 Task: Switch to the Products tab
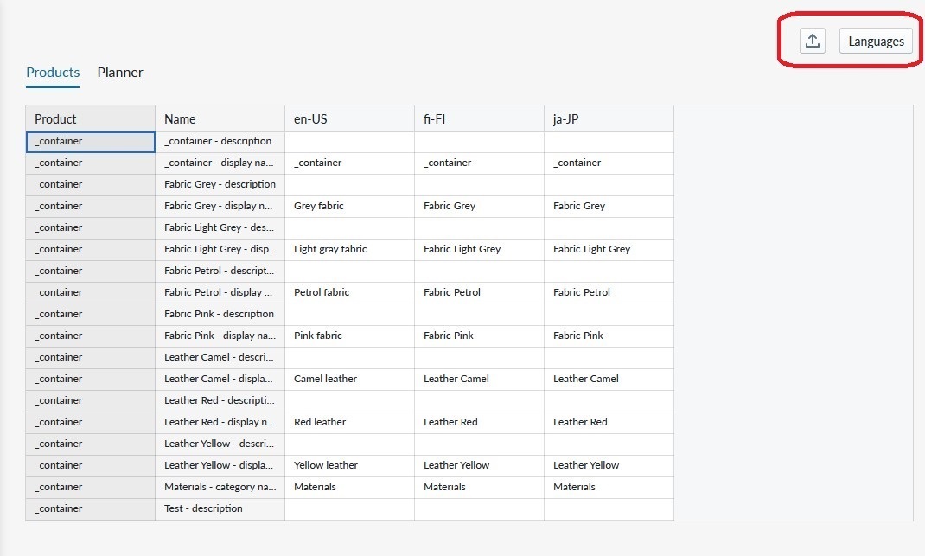point(53,72)
